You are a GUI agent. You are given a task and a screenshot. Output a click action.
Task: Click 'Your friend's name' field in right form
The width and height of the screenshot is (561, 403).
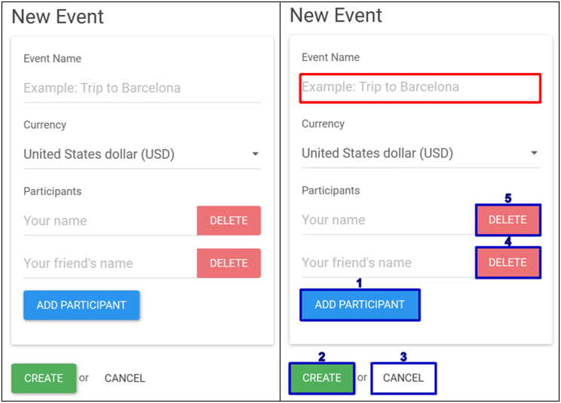387,262
